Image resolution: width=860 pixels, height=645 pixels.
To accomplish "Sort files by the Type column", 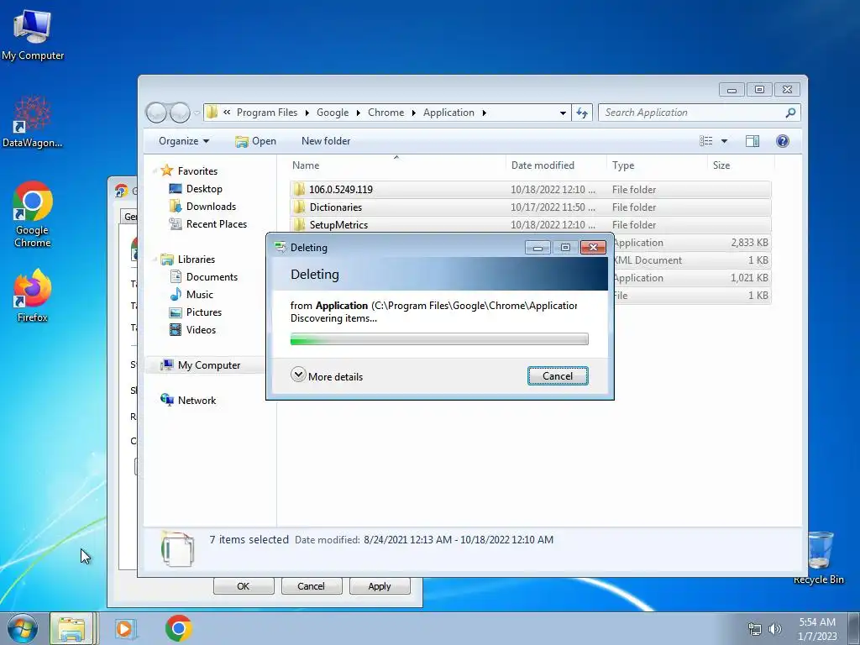I will click(657, 165).
